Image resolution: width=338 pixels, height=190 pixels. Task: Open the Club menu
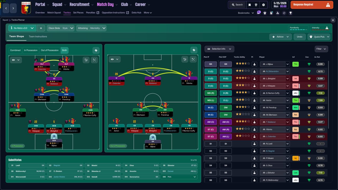[126, 4]
